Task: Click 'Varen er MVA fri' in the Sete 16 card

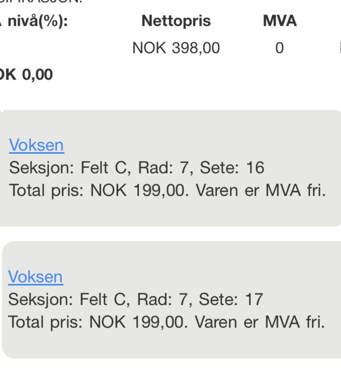Action: 261,190
